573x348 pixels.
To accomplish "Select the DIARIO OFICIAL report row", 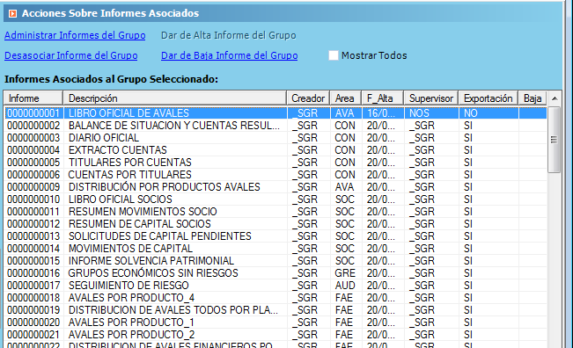I will tap(275, 138).
